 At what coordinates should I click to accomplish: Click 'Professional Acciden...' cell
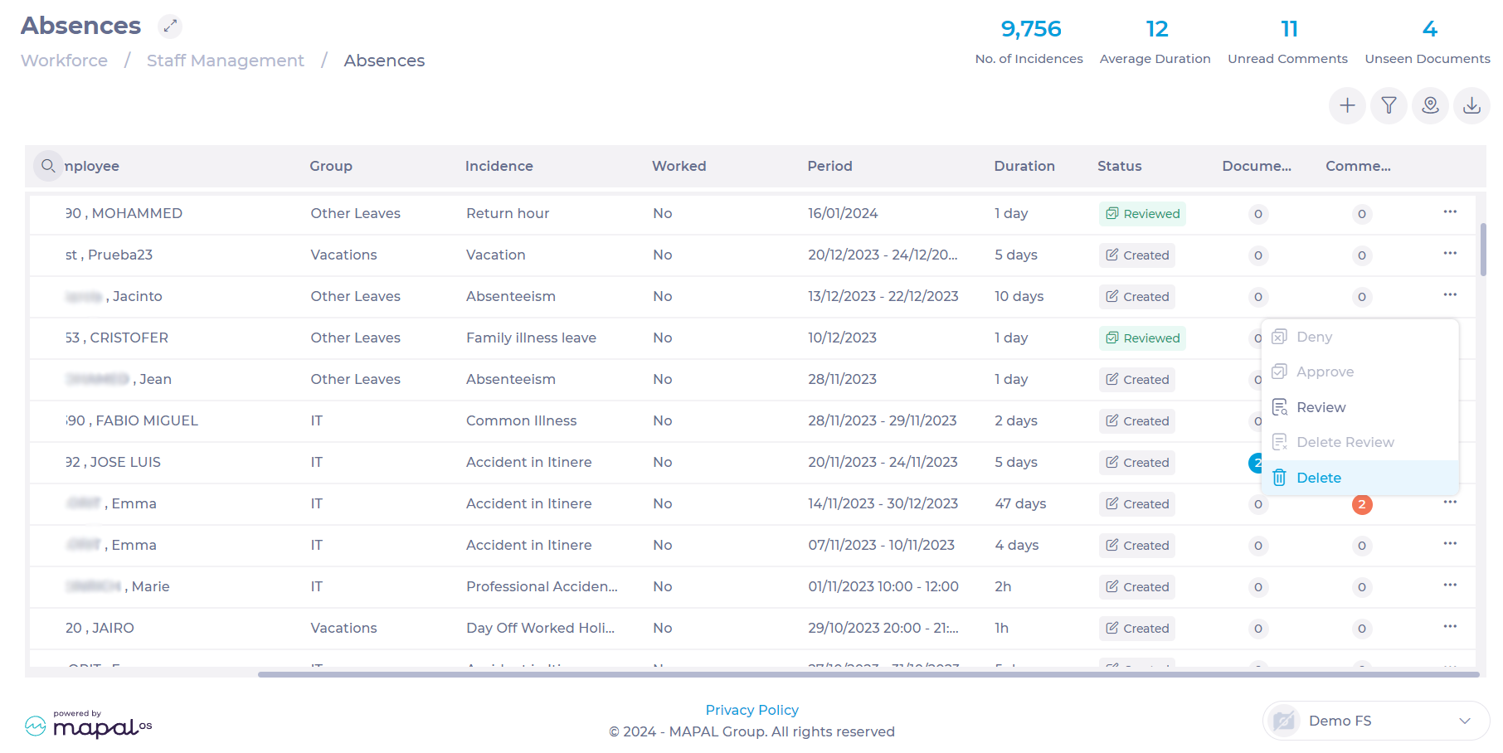coord(542,586)
